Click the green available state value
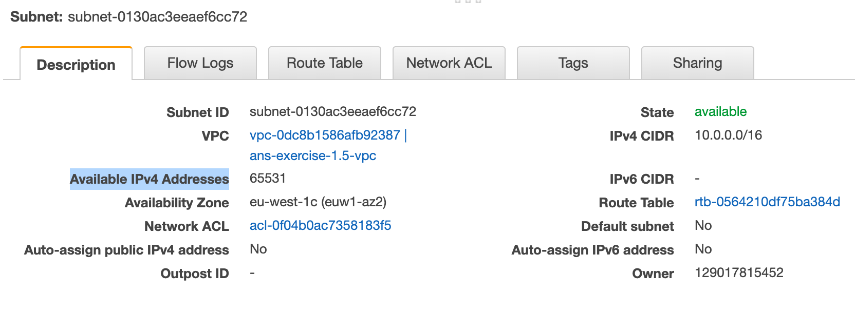 point(720,112)
